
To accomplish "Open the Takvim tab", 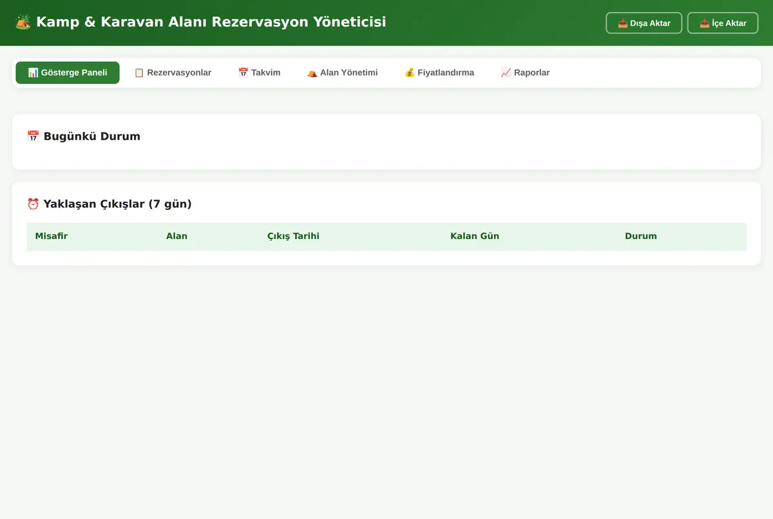I will click(259, 73).
